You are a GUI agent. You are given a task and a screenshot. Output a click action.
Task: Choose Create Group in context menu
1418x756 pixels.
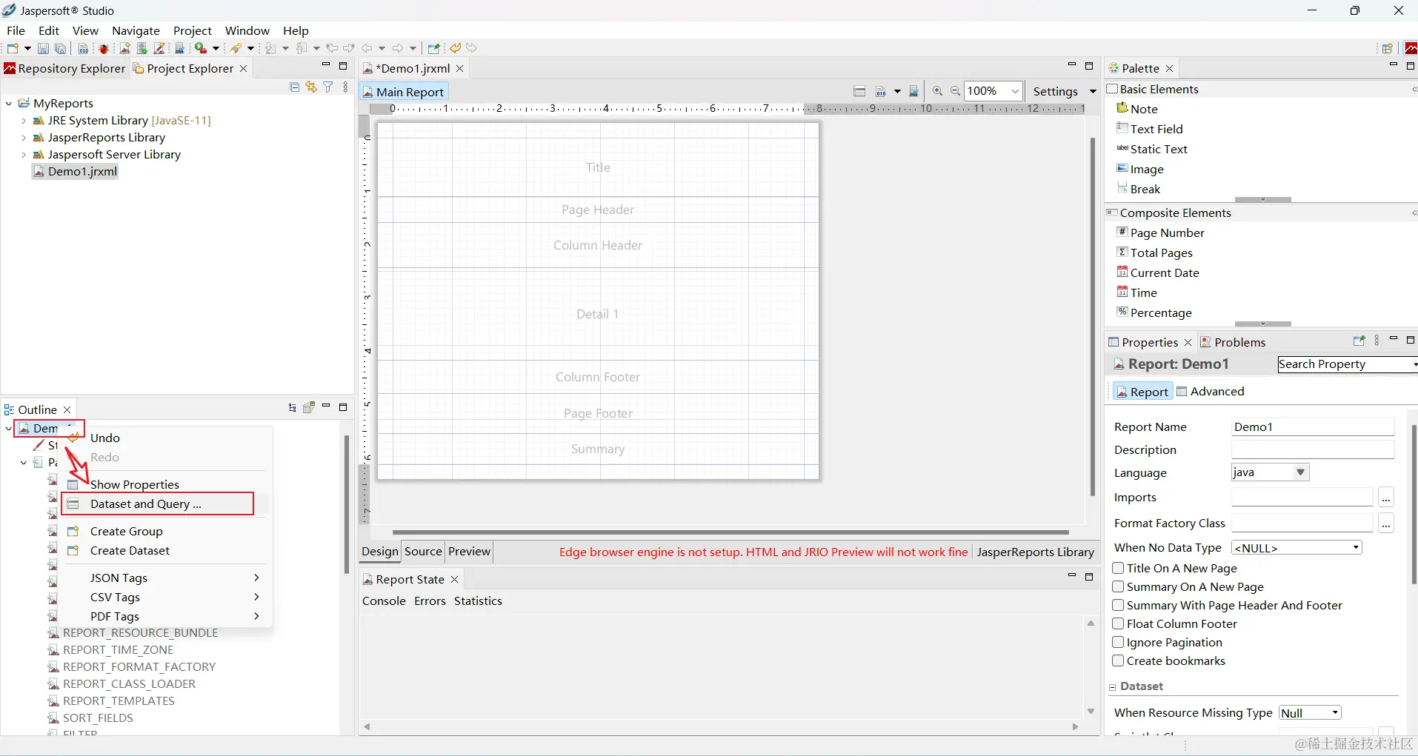pos(127,531)
